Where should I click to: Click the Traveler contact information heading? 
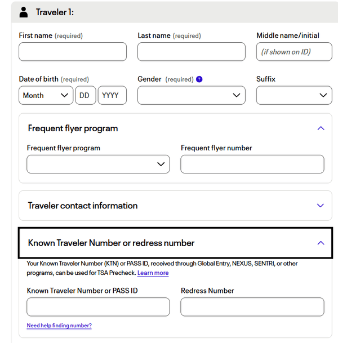point(83,206)
